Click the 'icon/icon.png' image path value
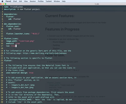 [26, 41]
